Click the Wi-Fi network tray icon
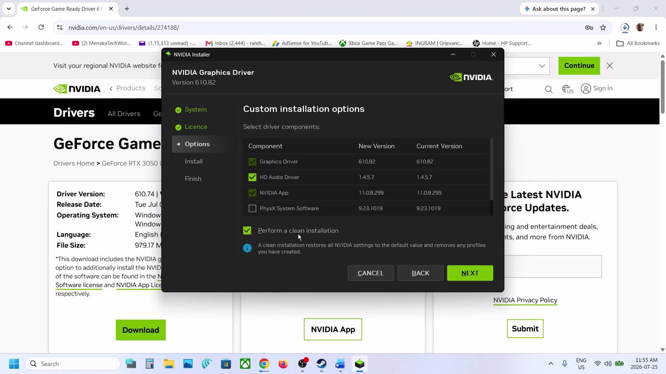The width and height of the screenshot is (666, 374). [597, 364]
